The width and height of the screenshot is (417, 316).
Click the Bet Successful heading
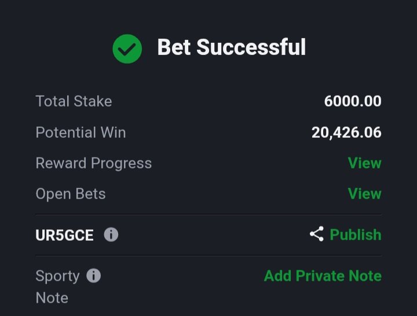[x=231, y=47]
